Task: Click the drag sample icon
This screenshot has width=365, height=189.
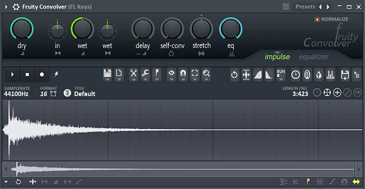Action: coord(357,75)
